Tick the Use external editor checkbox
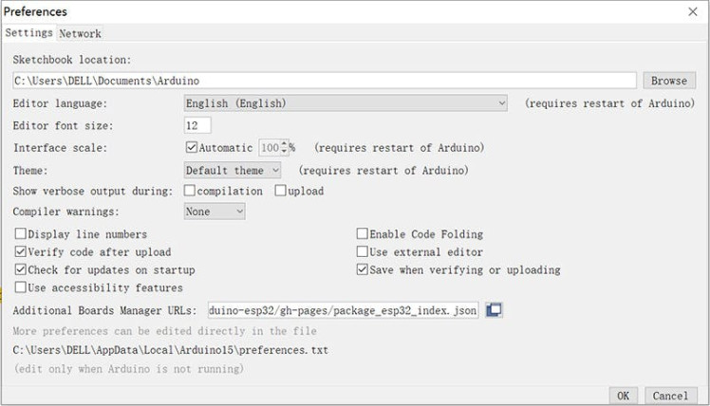This screenshot has height=406, width=710. click(362, 252)
